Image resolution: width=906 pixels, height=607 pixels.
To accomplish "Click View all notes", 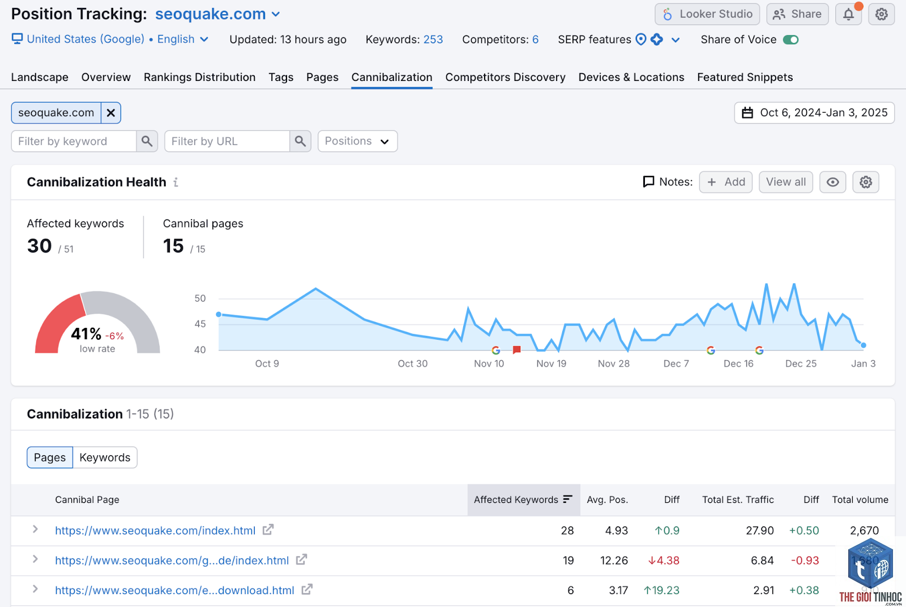I will (x=785, y=182).
